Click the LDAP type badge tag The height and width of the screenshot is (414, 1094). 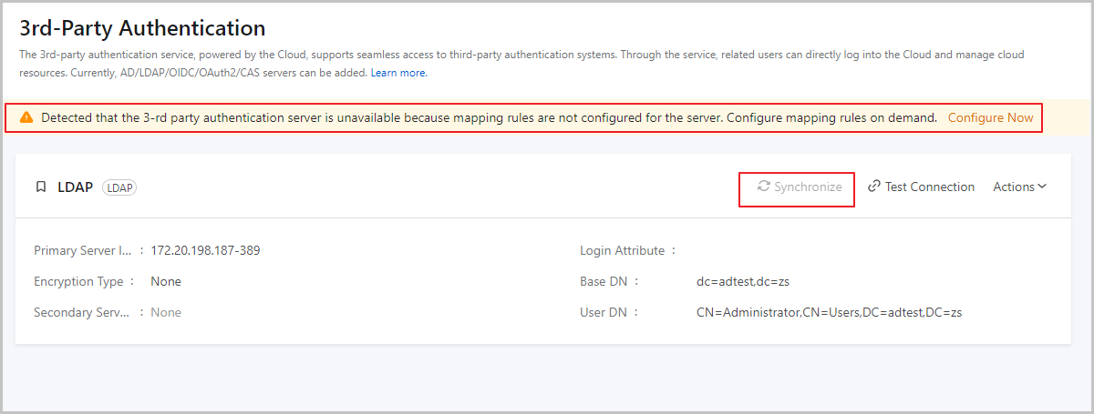point(119,187)
